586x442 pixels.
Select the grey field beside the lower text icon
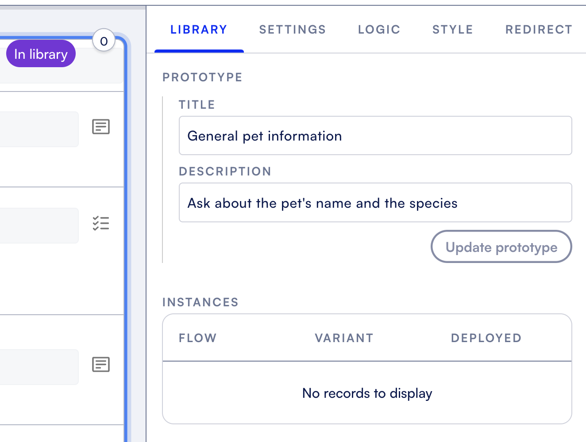click(39, 367)
